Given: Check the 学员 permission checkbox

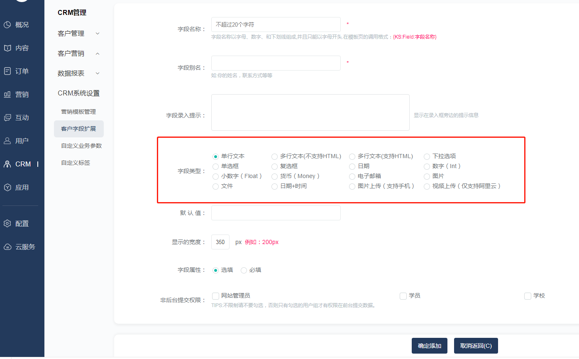Looking at the screenshot, I should click(403, 296).
